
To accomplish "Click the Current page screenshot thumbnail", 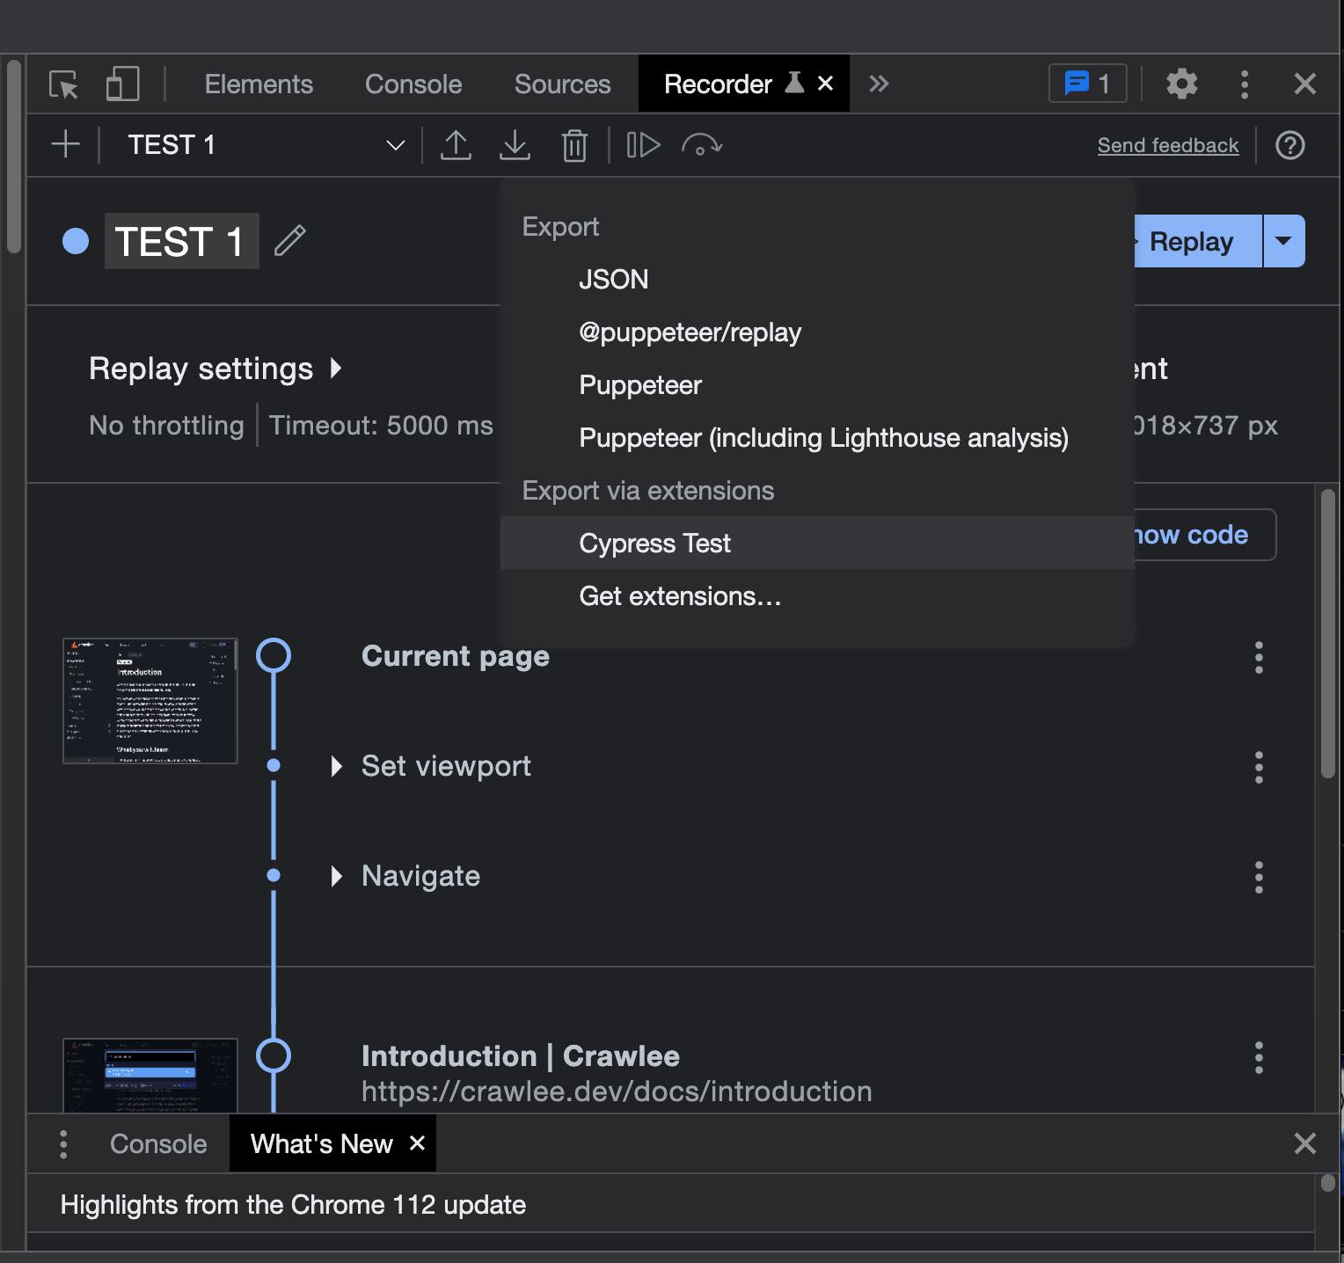I will (150, 701).
